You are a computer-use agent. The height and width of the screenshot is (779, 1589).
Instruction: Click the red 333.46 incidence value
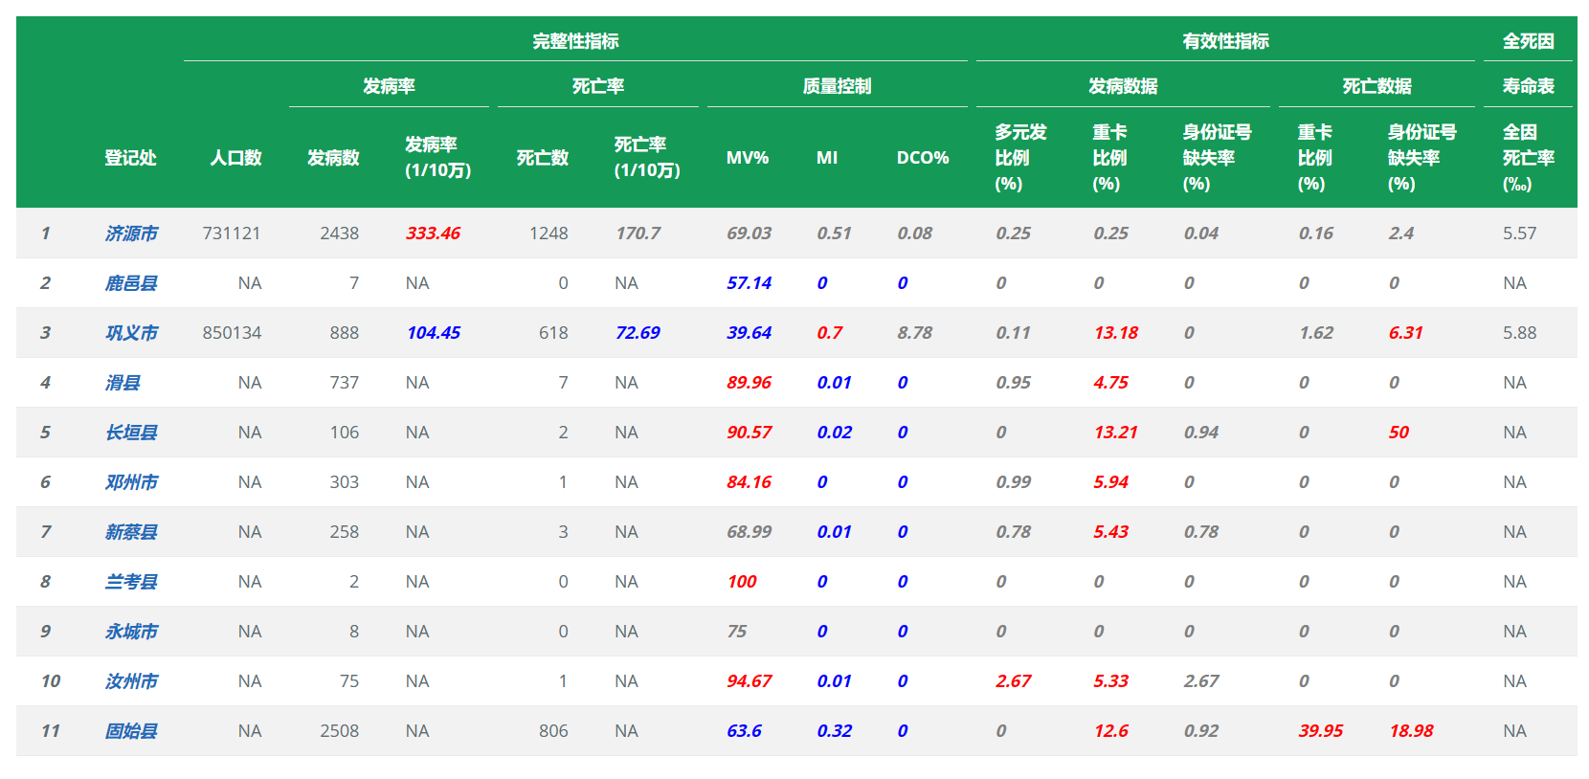433,234
